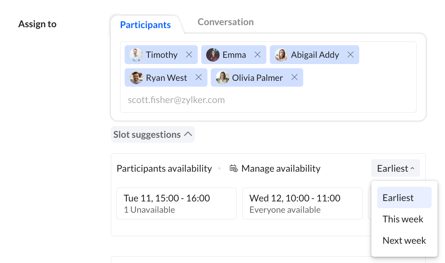Pick the Tue 11, 15:00 - 16:00 slot
The height and width of the screenshot is (263, 445).
click(176, 204)
